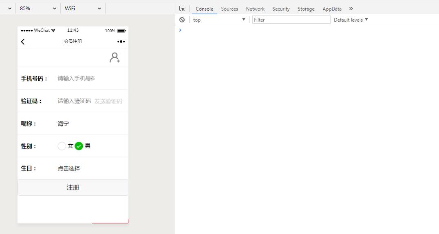This screenshot has width=439, height=234.
Task: Open the top context dropdown
Action: click(x=219, y=20)
